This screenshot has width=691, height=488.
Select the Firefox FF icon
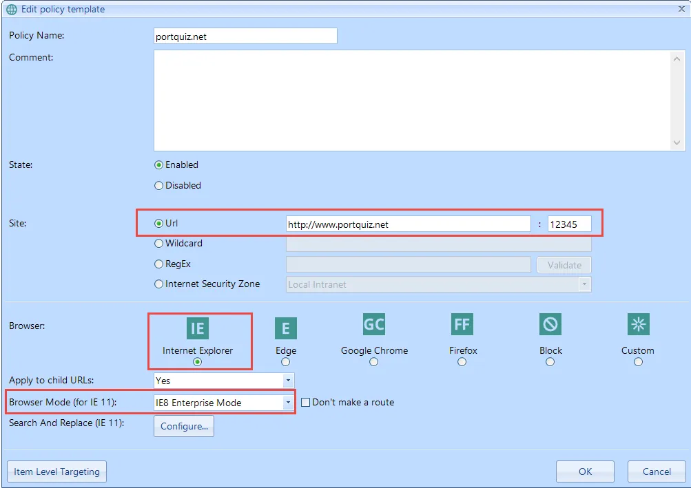pyautogui.click(x=462, y=324)
